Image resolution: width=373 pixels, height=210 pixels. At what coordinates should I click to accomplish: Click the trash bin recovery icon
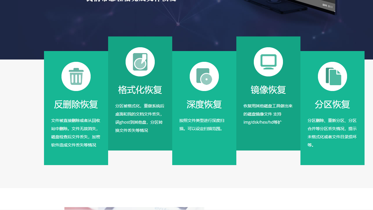pos(76,76)
